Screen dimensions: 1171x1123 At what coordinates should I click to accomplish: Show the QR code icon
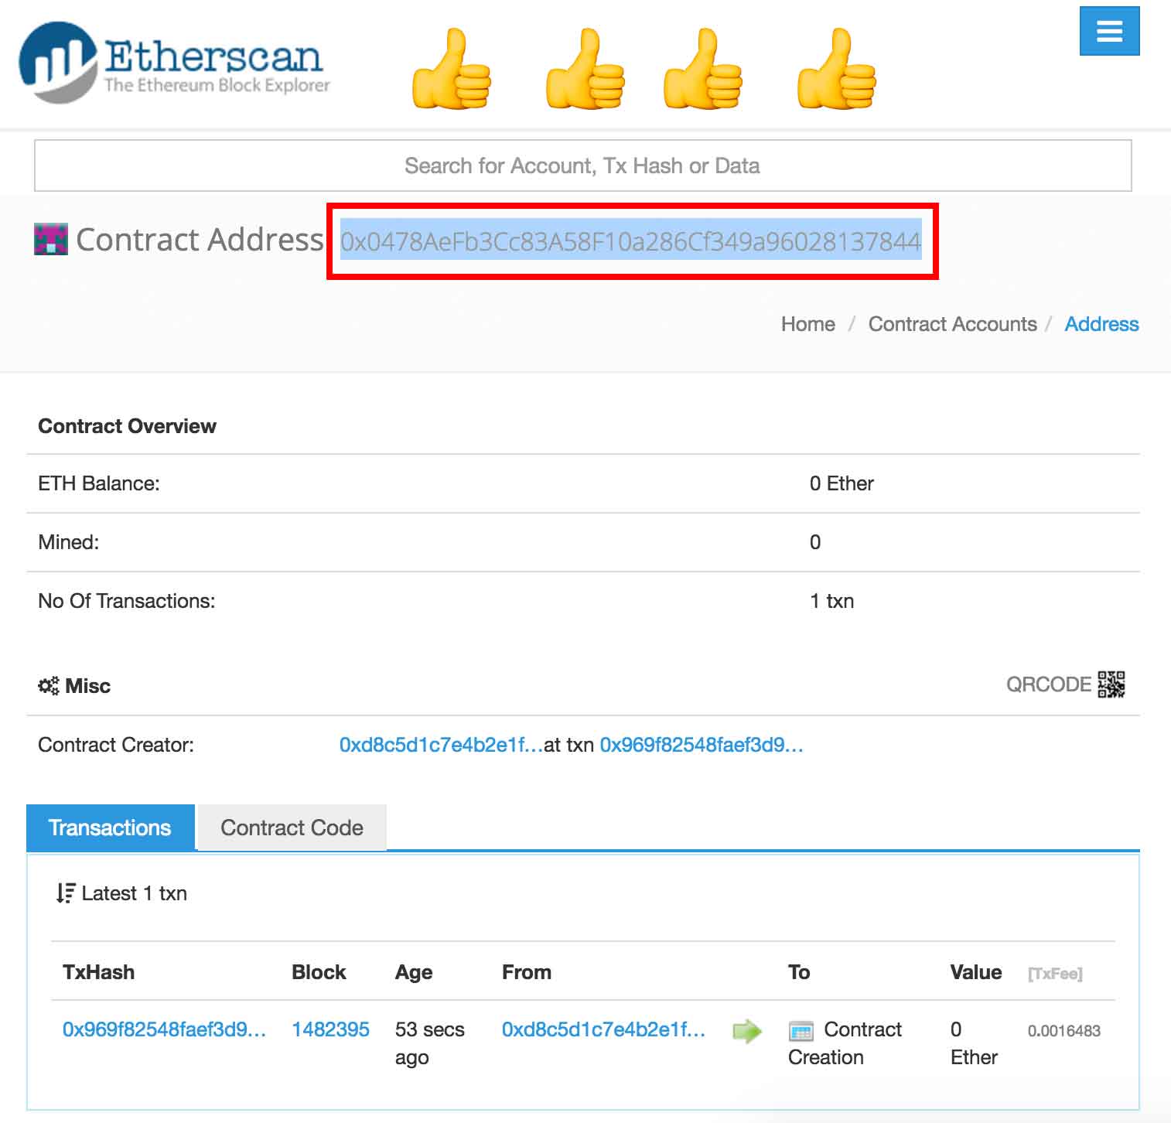click(1111, 684)
